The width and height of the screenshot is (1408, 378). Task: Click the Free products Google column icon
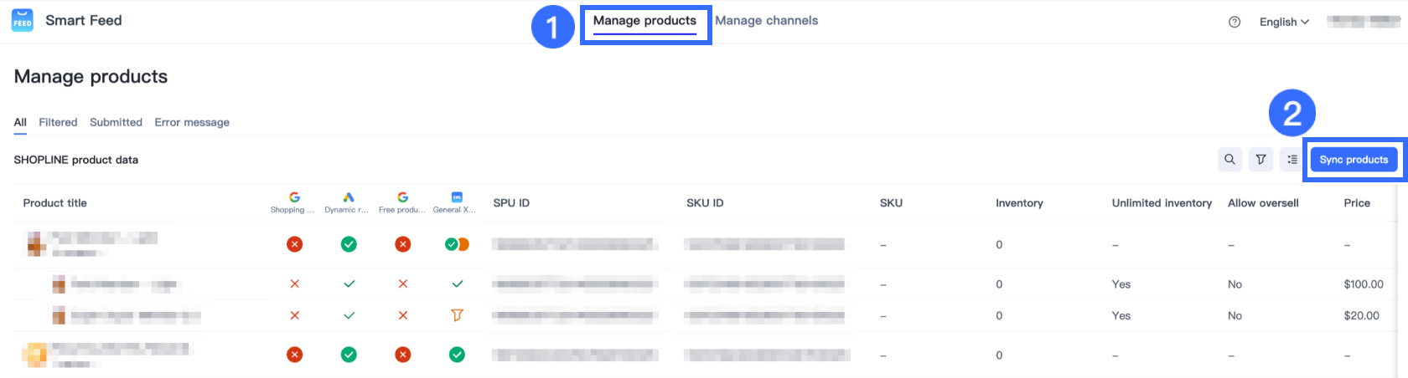click(403, 198)
